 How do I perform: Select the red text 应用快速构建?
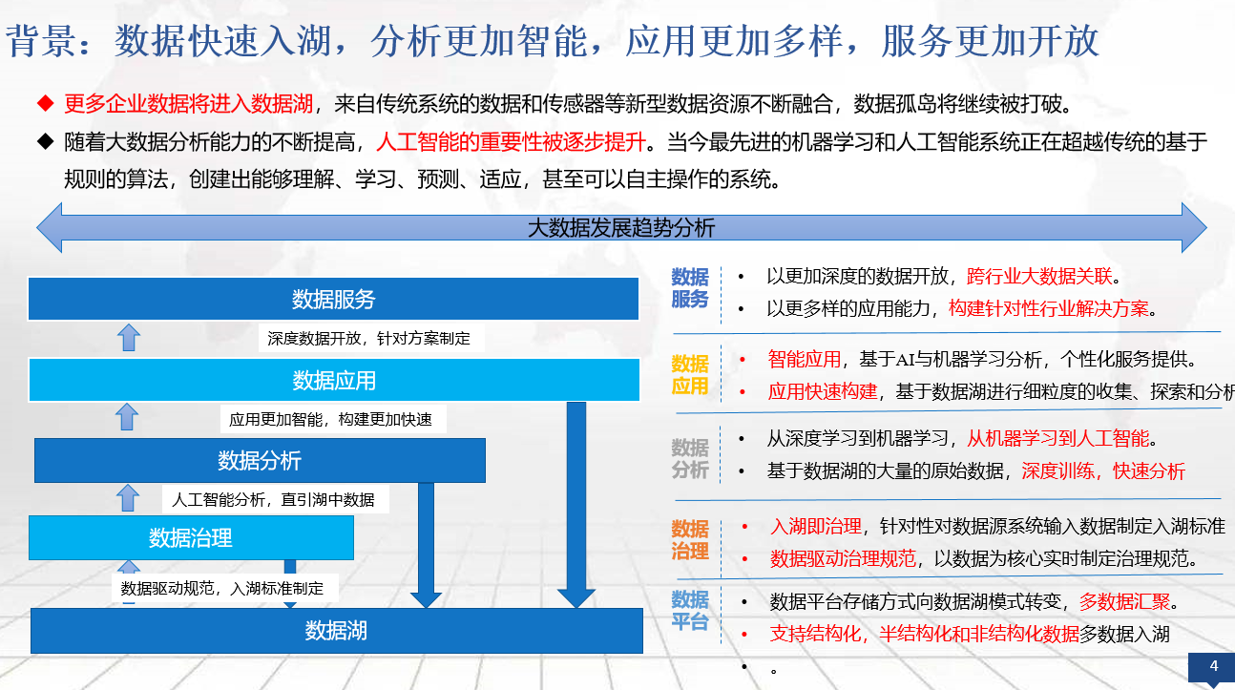[x=822, y=392]
